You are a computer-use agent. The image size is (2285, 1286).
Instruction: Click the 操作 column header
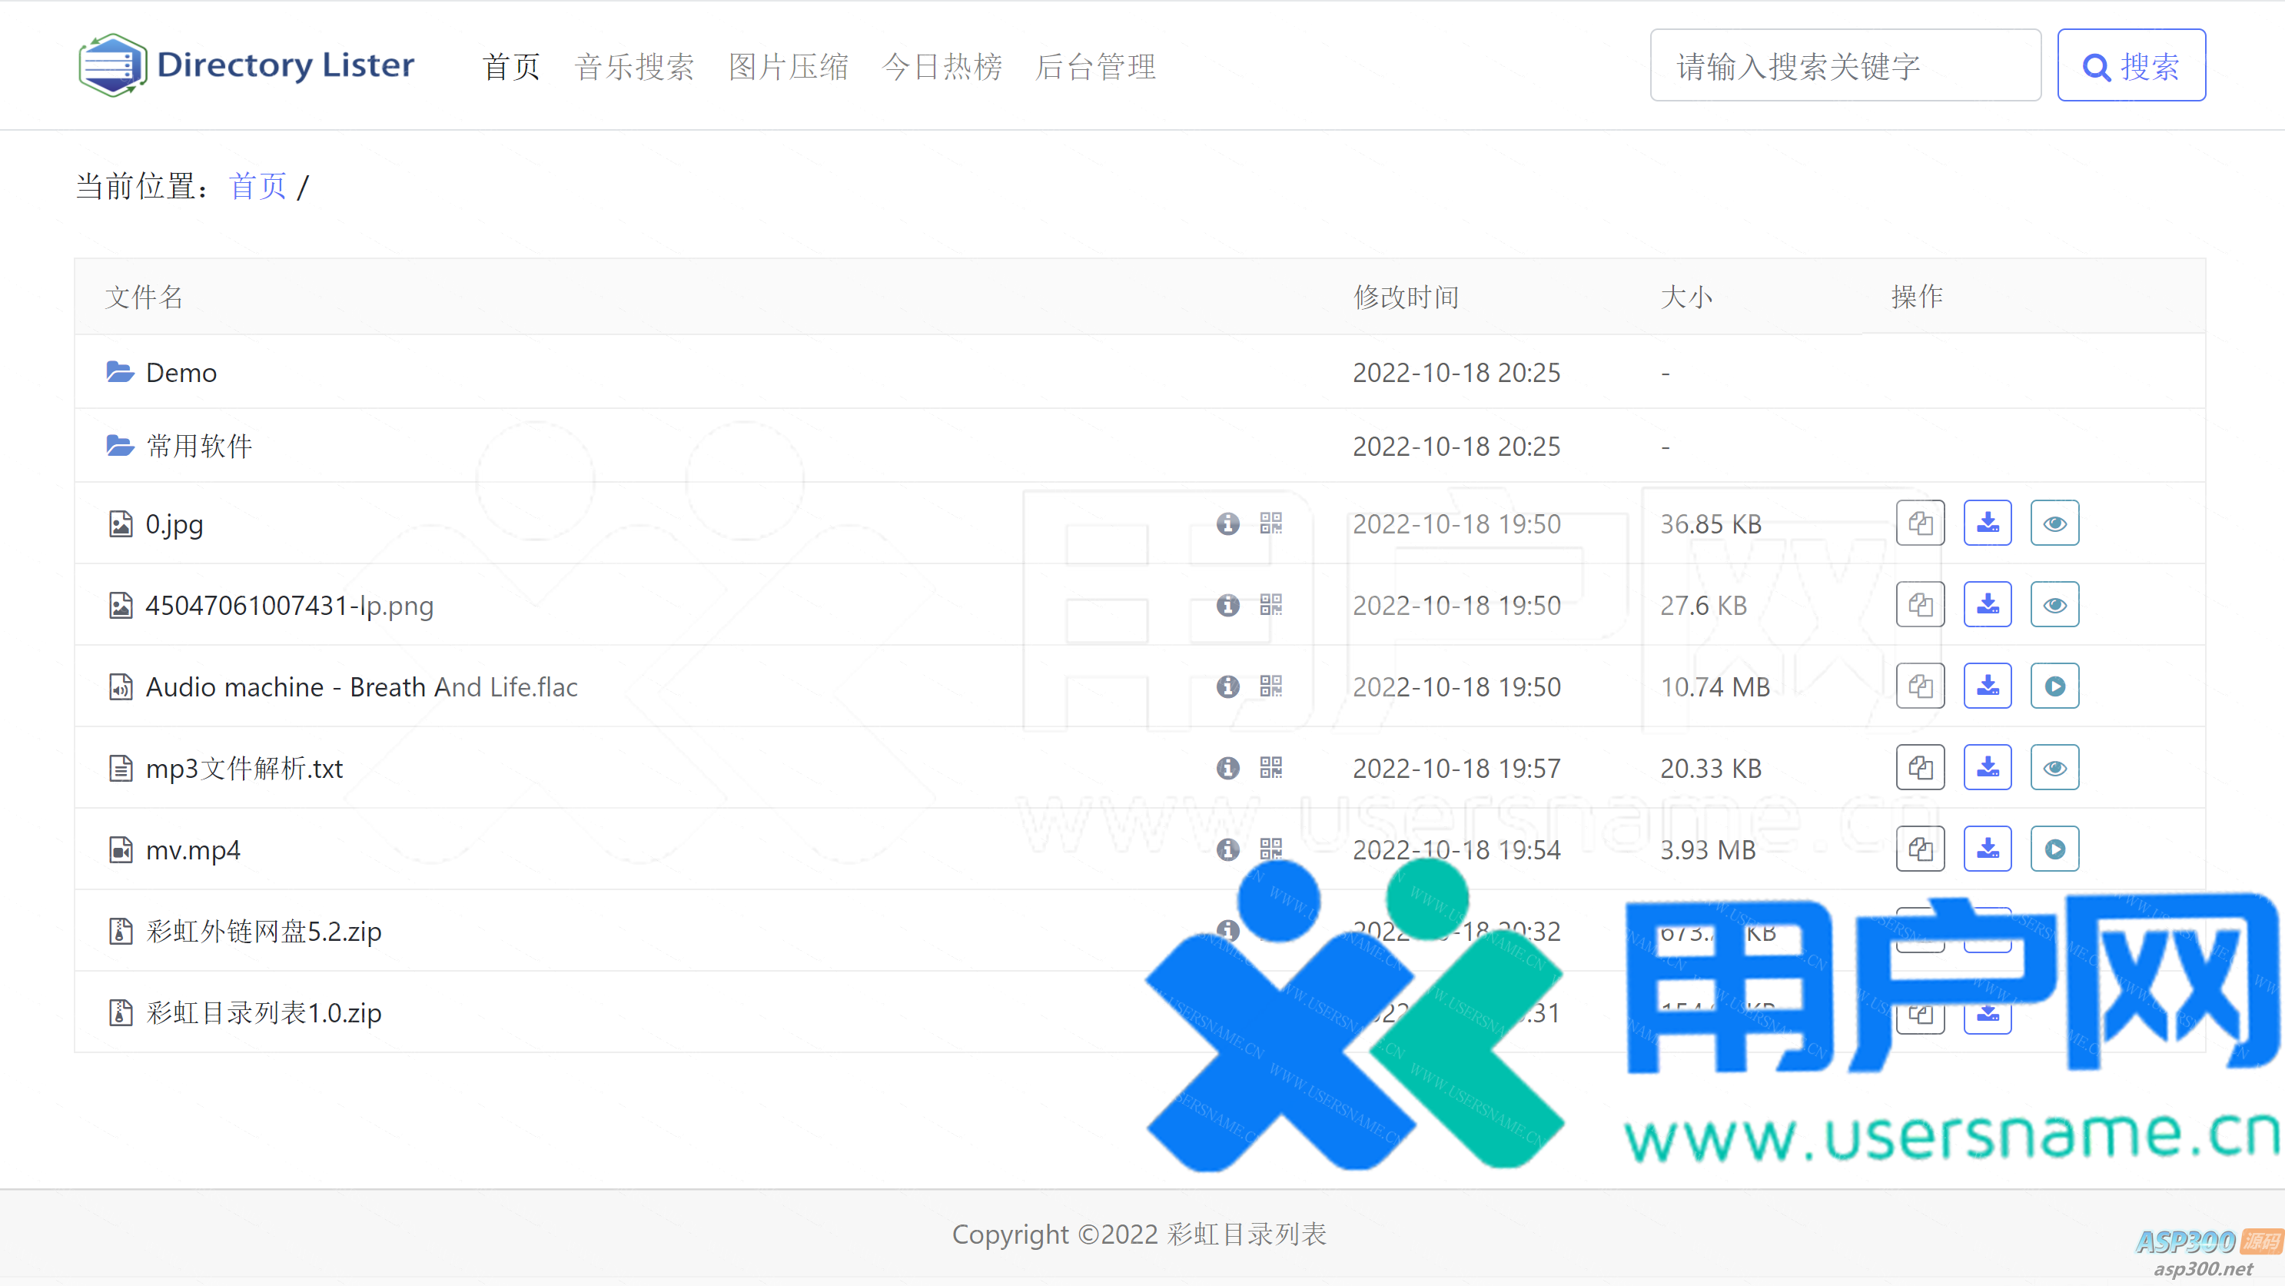(1917, 297)
